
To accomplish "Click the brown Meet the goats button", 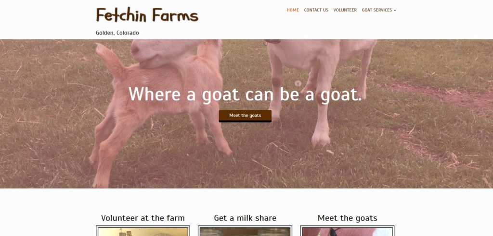I will click(x=245, y=116).
